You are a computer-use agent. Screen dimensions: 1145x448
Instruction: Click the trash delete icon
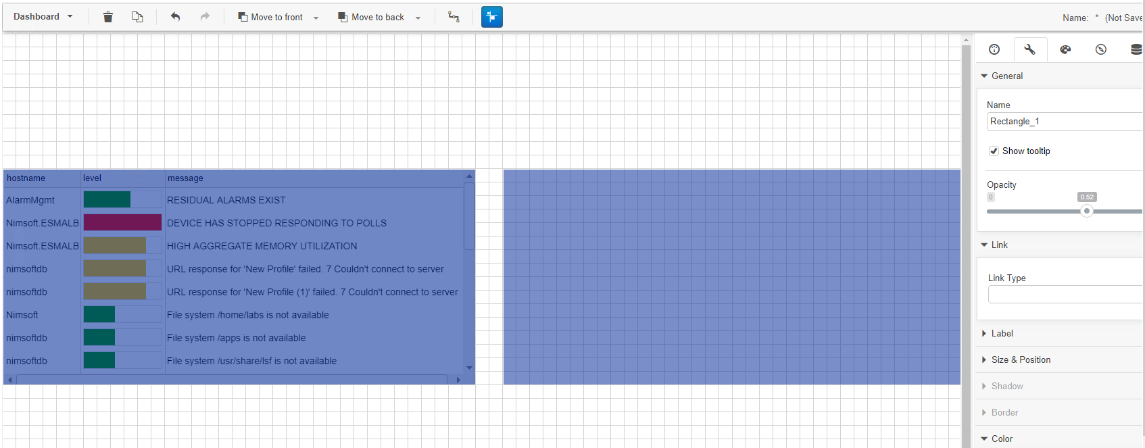(107, 17)
